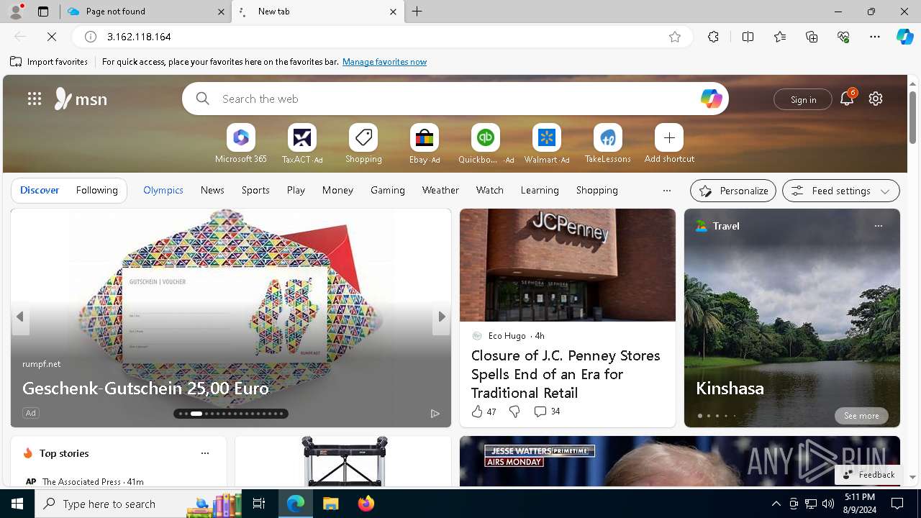Screen dimensions: 921x518
Task: Click Import favorites
Action: click(x=49, y=62)
